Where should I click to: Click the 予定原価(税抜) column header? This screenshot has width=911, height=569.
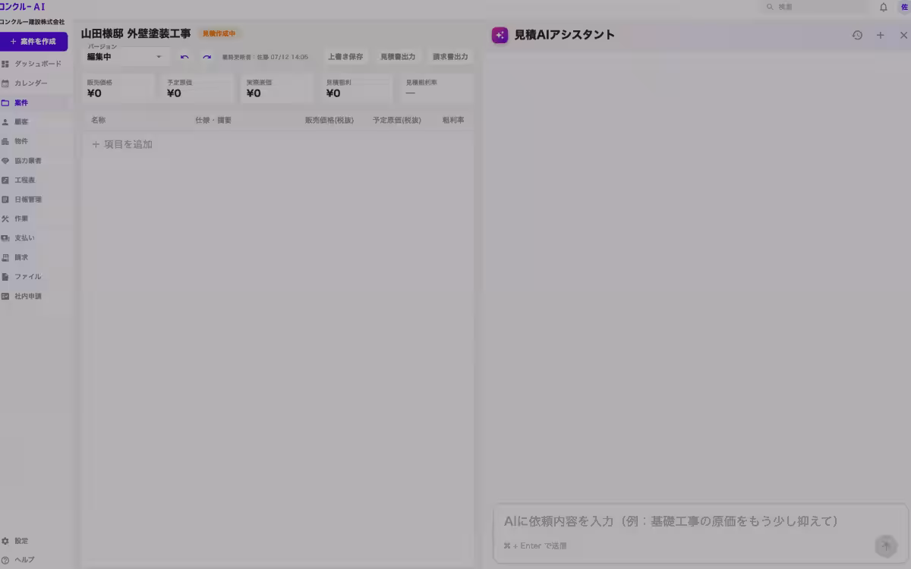pyautogui.click(x=397, y=120)
